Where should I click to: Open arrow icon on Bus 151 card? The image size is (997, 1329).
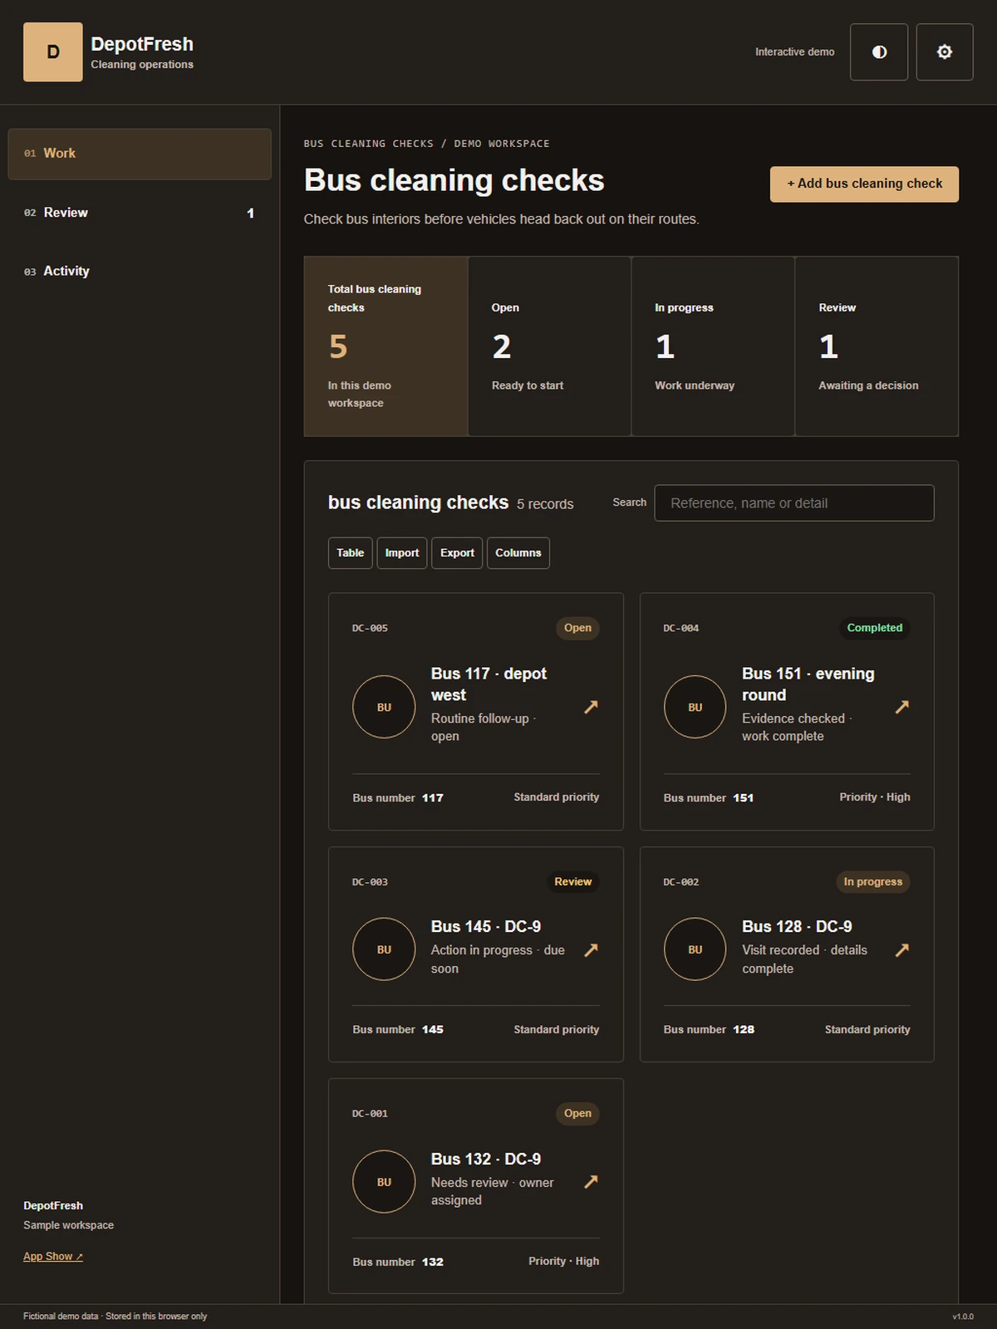coord(901,706)
